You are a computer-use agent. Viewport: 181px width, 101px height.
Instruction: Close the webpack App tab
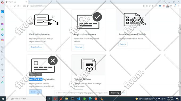pos(26,2)
